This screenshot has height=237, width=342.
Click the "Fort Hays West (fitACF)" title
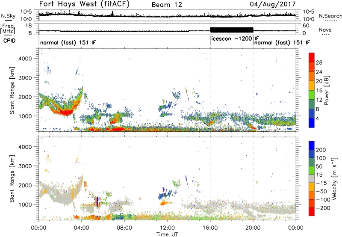[84, 4]
